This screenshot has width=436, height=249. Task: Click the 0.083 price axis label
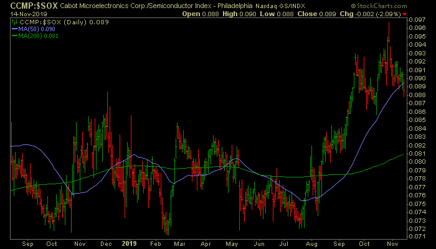417,137
